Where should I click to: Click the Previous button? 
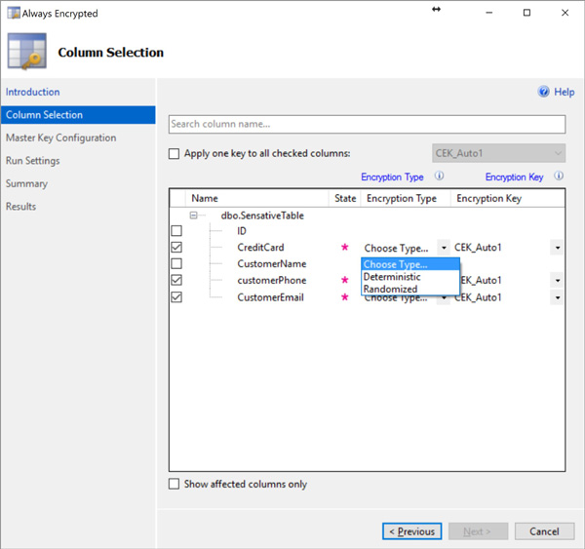point(411,531)
